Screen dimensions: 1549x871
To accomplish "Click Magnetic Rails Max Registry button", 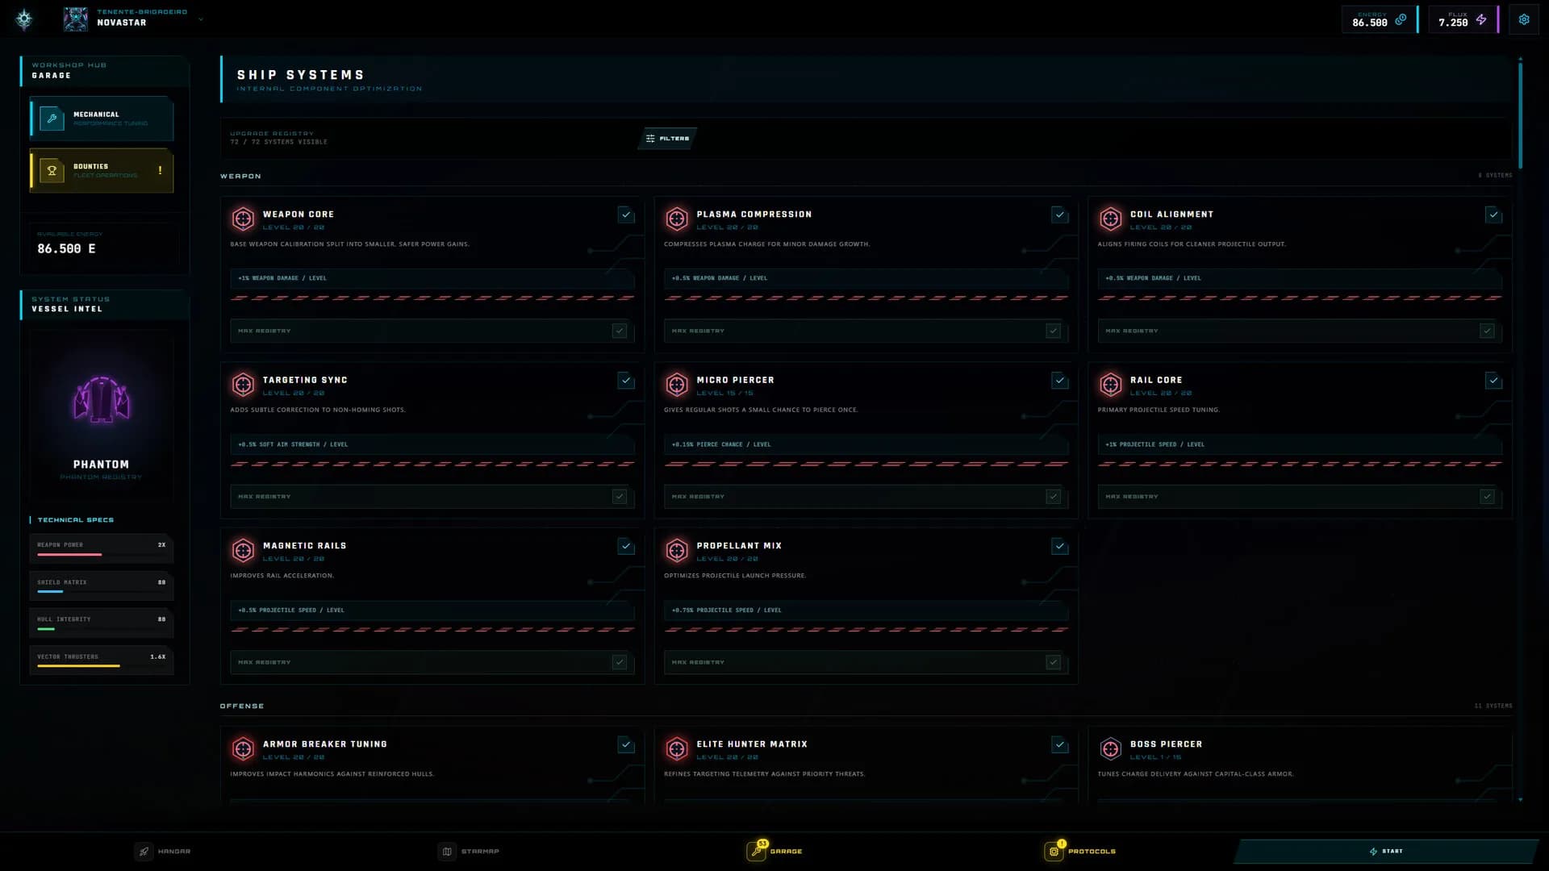I will [x=432, y=662].
